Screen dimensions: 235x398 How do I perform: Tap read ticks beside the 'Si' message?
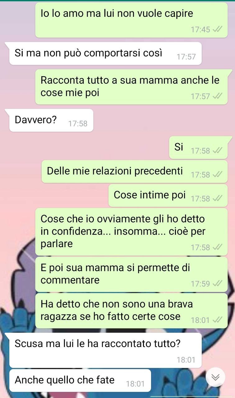218,151
